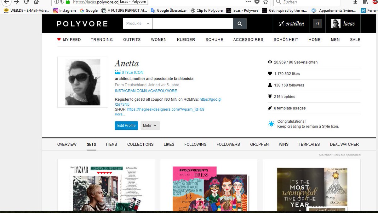Viewport: 378px width, 213px height.
Task: Open the SCHÖNHEIT menu item
Action: click(286, 39)
